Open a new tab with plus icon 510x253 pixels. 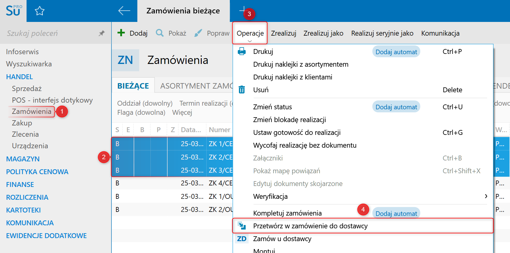(243, 10)
